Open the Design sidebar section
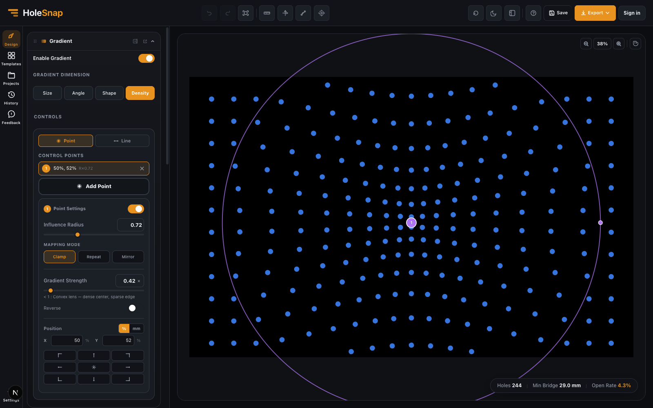Viewport: 653px width, 408px height. tap(11, 39)
